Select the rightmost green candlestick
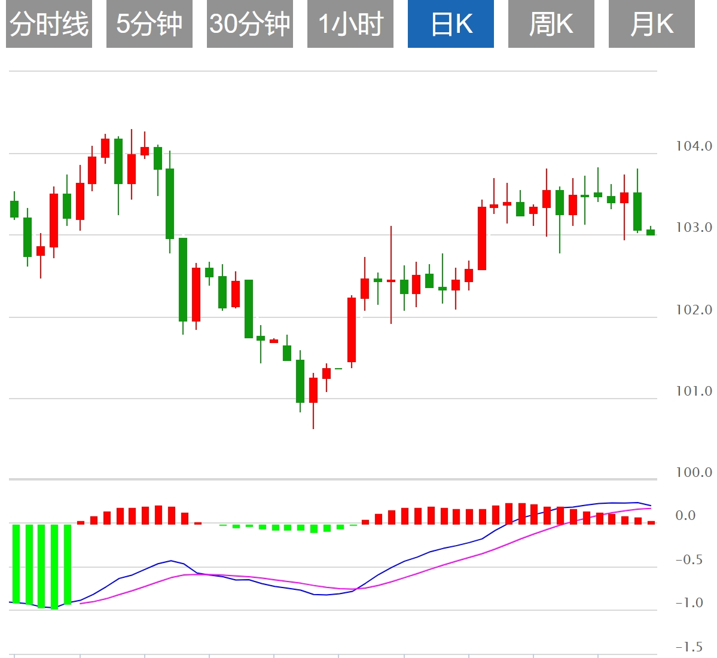Viewport: 717px width, 658px height. pyautogui.click(x=651, y=232)
